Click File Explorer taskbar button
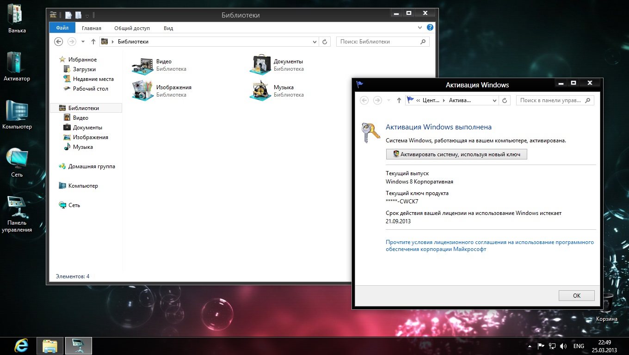Image resolution: width=629 pixels, height=355 pixels. 50,346
